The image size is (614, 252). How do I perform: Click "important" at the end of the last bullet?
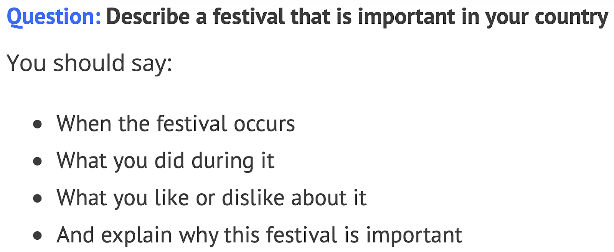pyautogui.click(x=414, y=236)
